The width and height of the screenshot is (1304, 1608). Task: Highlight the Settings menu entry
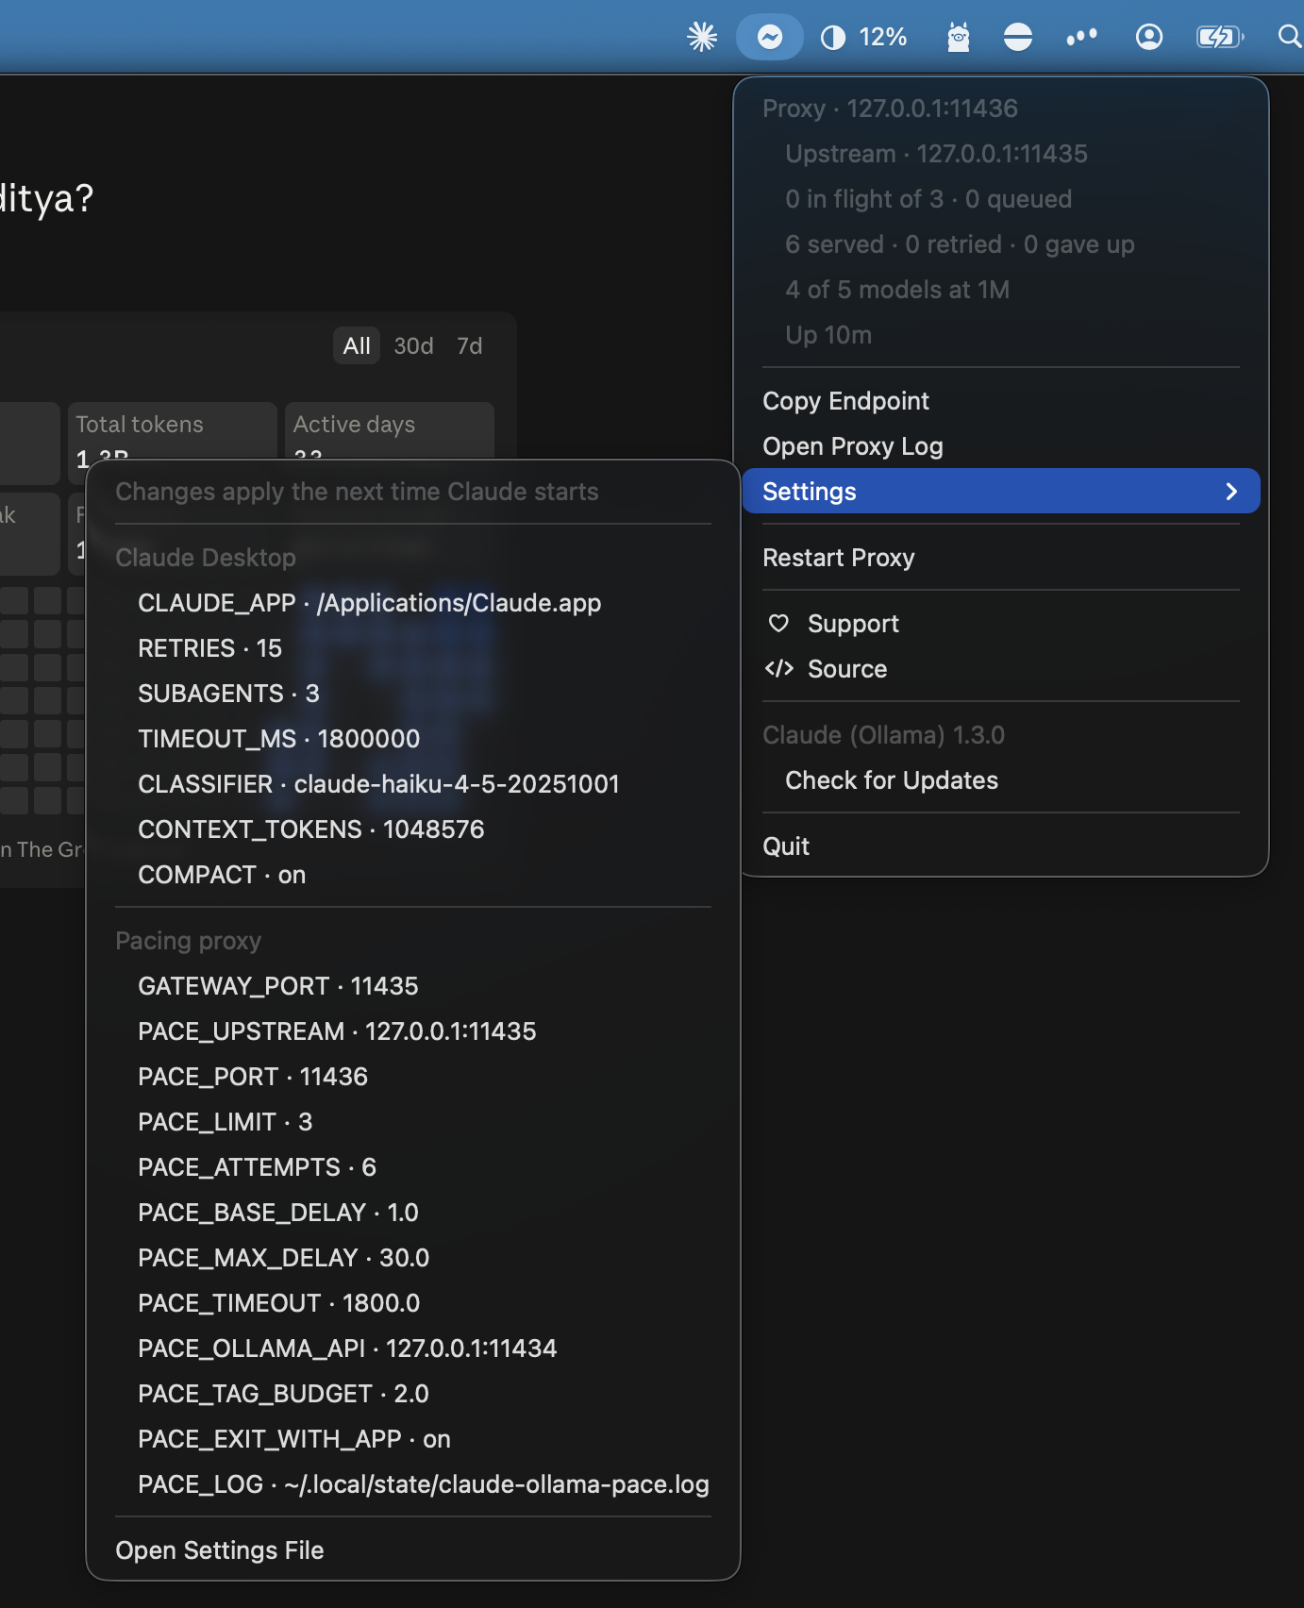pyautogui.click(x=1001, y=491)
